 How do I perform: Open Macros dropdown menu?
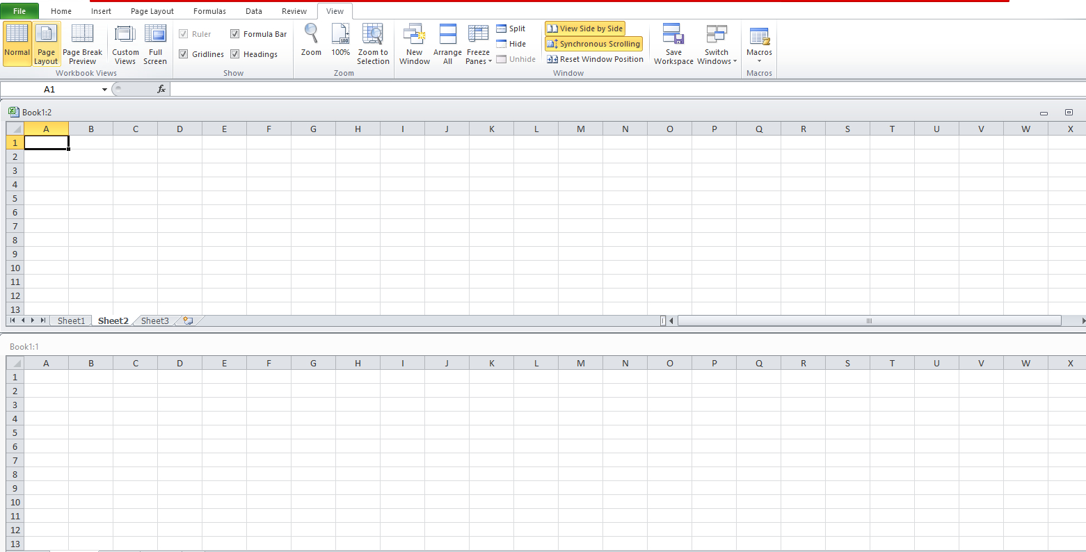[x=759, y=44]
